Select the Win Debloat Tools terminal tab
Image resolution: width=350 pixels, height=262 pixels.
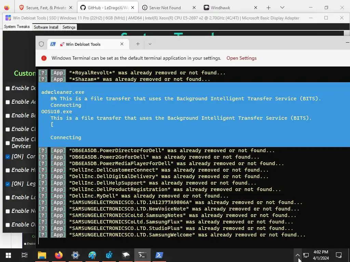click(x=88, y=44)
